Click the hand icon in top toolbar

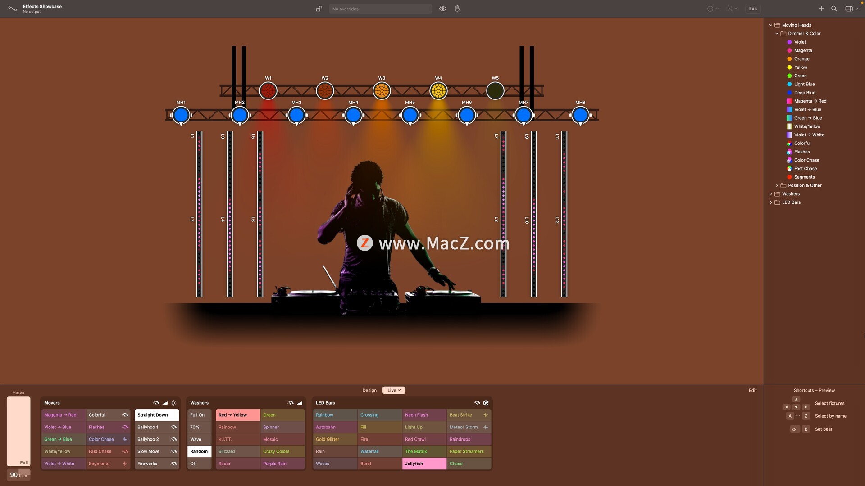tap(457, 9)
